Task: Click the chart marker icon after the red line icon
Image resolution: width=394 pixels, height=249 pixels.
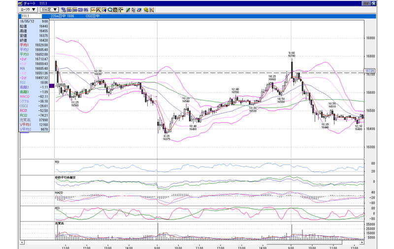Action: pyautogui.click(x=98, y=10)
